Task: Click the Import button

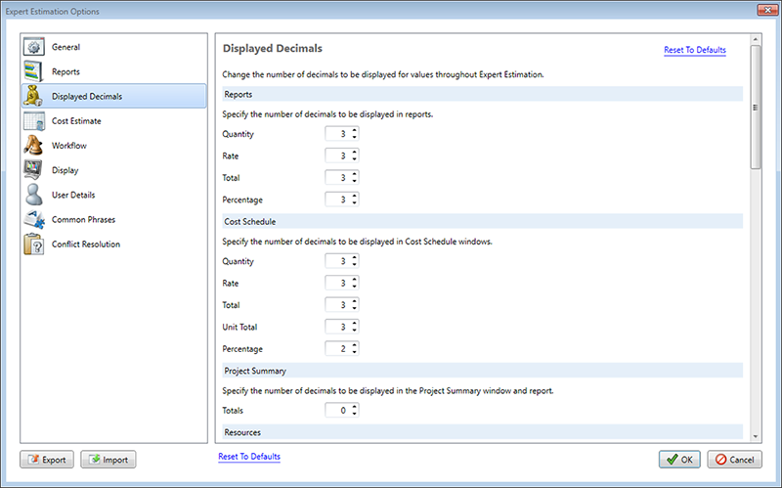Action: pyautogui.click(x=109, y=460)
